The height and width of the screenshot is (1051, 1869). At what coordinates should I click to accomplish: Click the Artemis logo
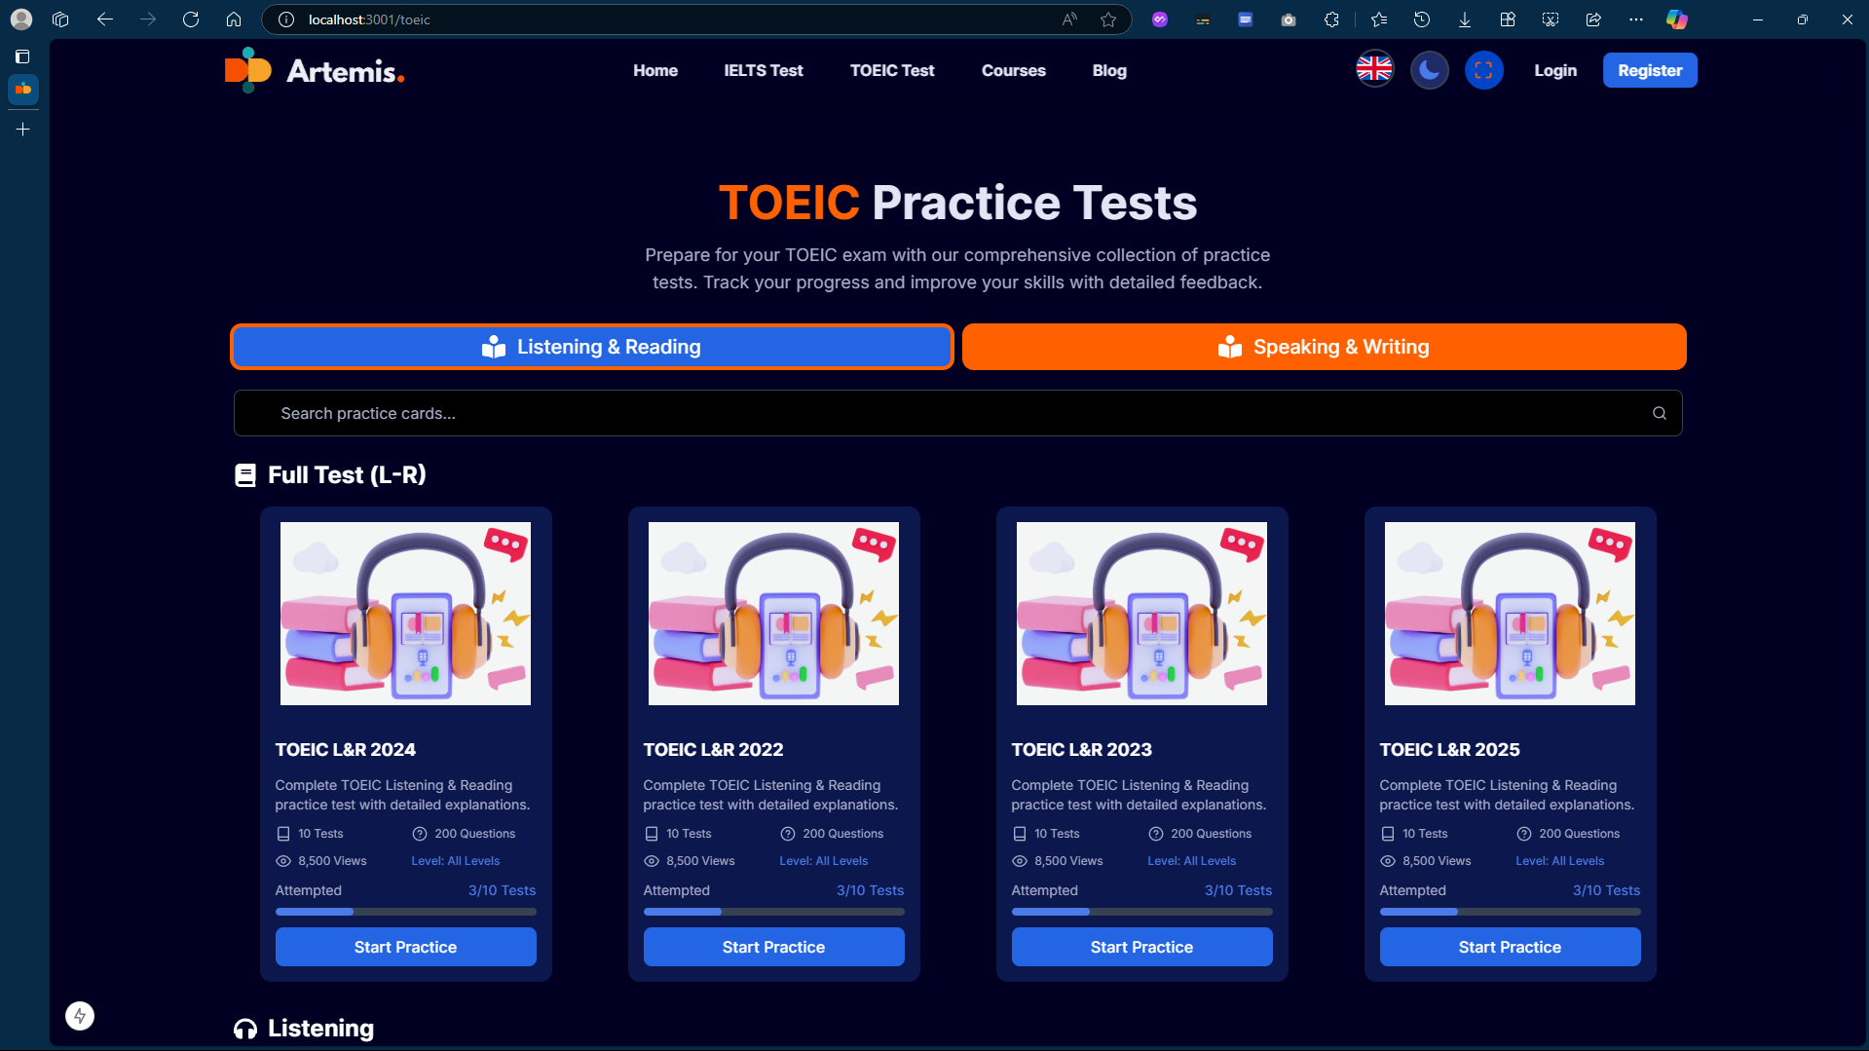click(314, 70)
